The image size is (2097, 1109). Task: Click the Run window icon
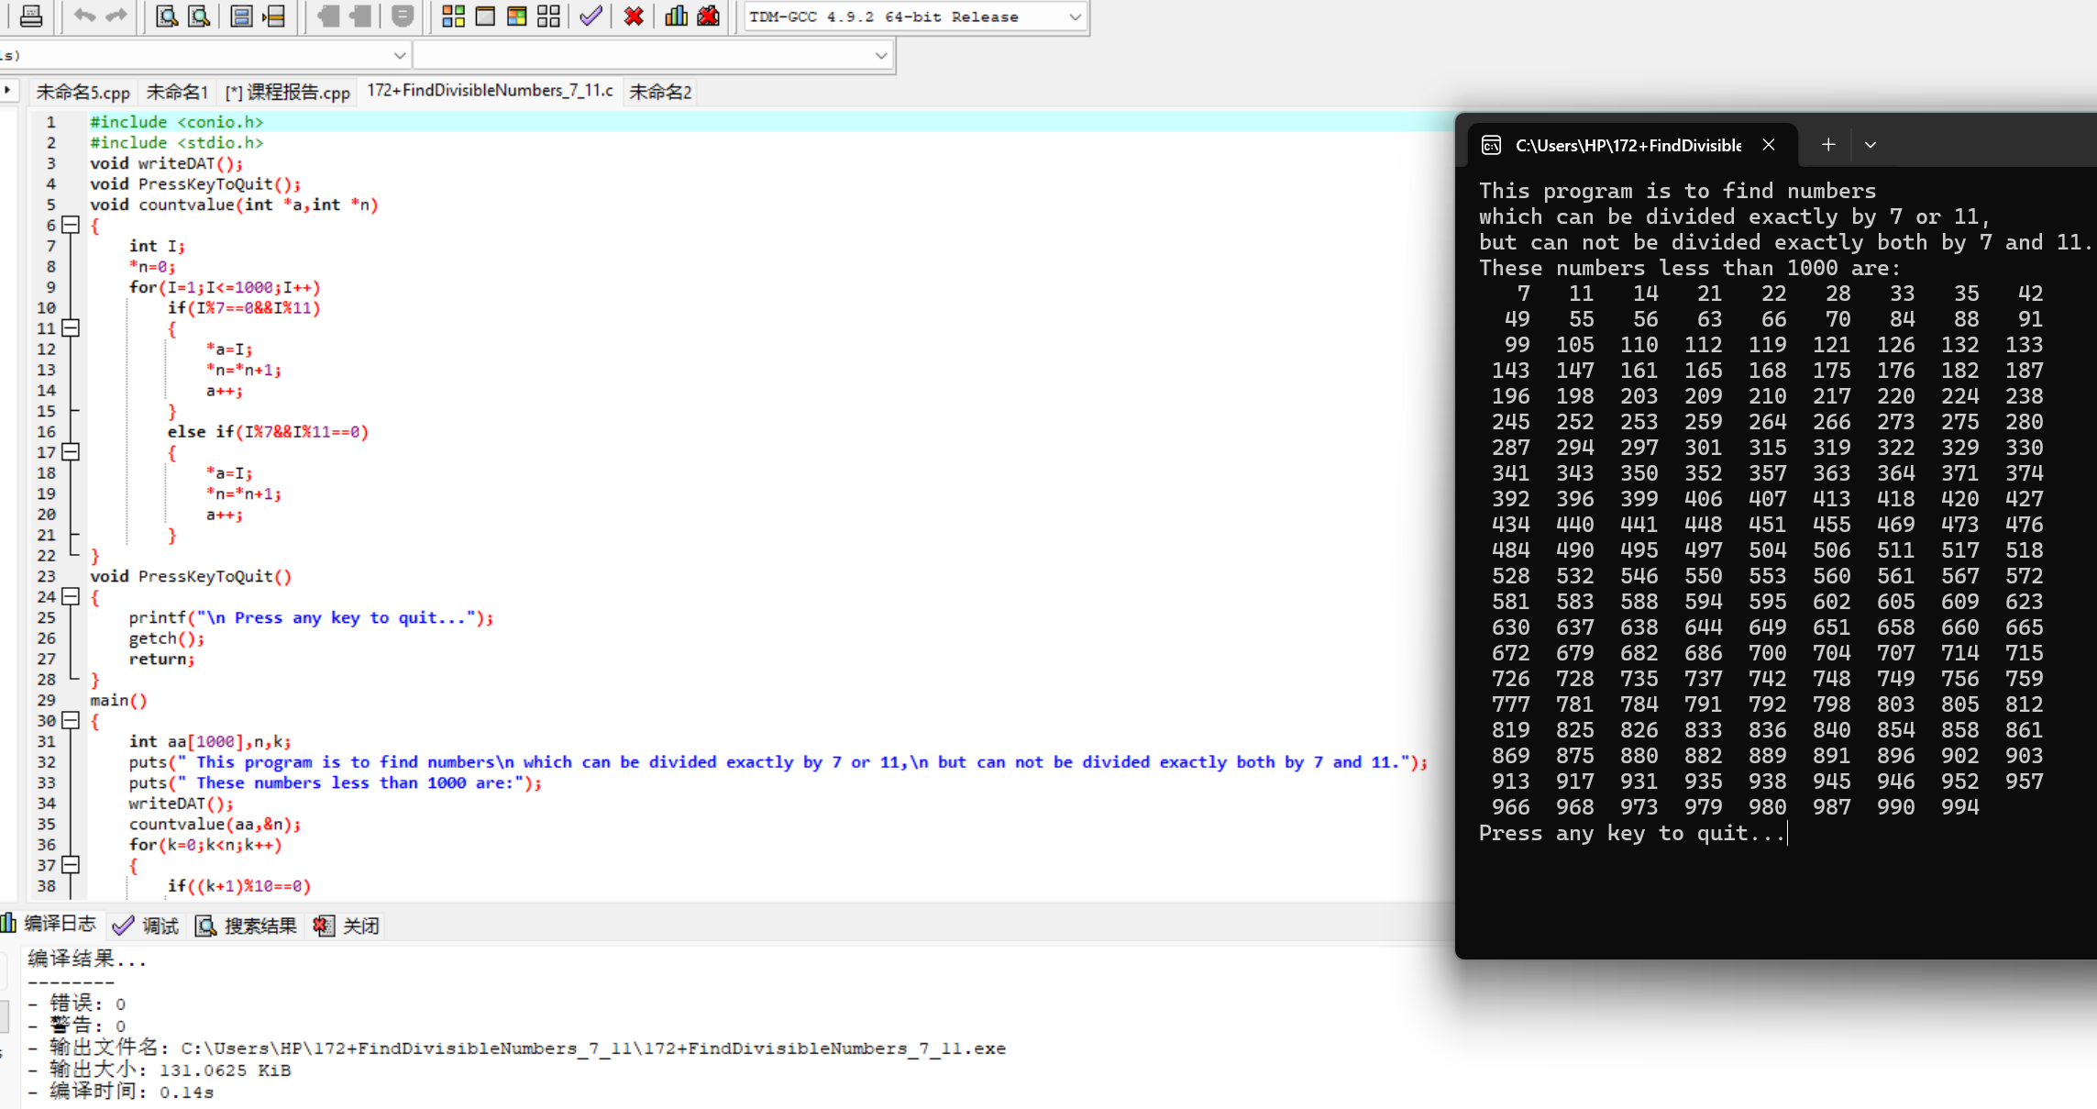point(485,16)
